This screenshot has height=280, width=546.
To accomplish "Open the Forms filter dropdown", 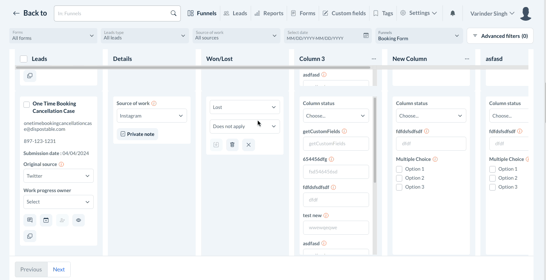I will pyautogui.click(x=53, y=36).
